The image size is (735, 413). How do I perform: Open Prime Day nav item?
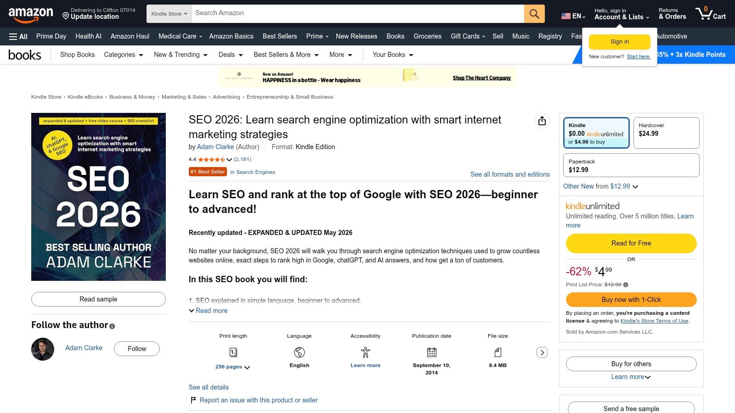(x=51, y=36)
